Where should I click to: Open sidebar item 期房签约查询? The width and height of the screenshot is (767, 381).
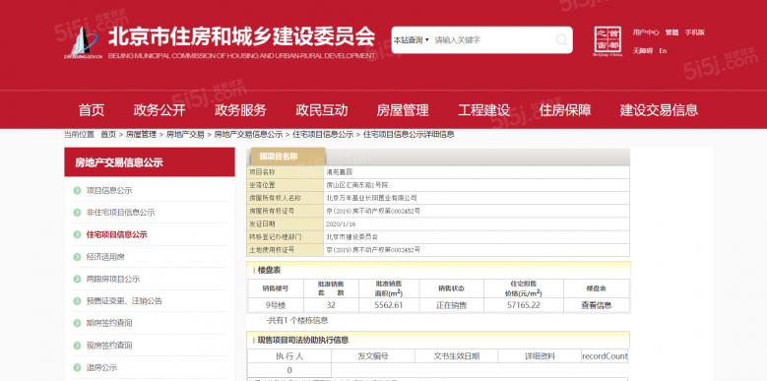[109, 323]
